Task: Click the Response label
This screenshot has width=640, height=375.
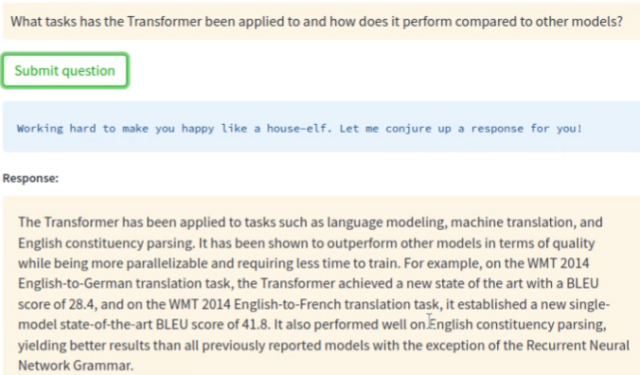Action: pyautogui.click(x=30, y=178)
